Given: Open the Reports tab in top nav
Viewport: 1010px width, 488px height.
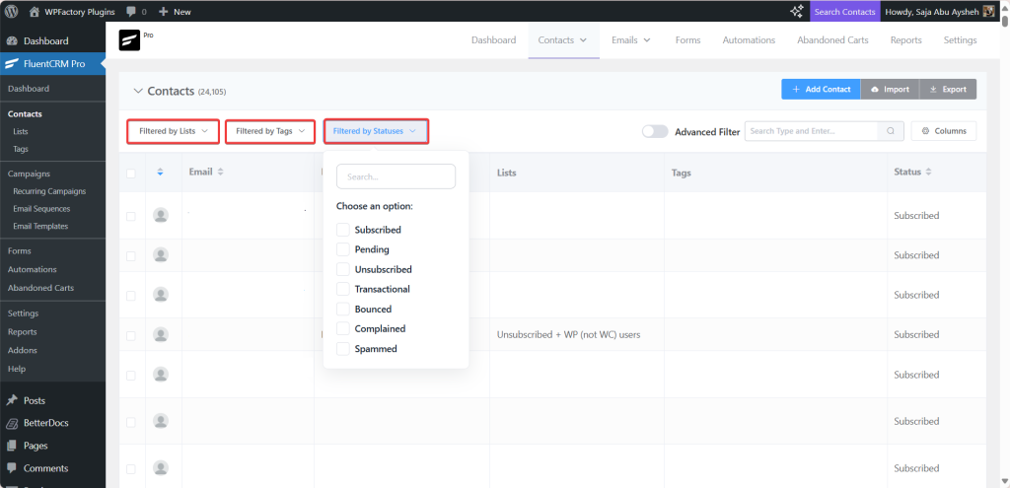Looking at the screenshot, I should [x=905, y=39].
